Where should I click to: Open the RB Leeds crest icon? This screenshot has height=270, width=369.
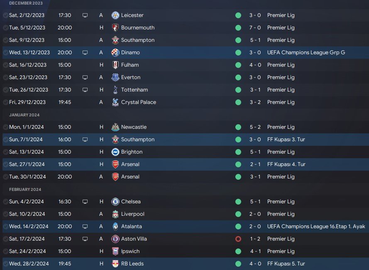pyautogui.click(x=115, y=264)
